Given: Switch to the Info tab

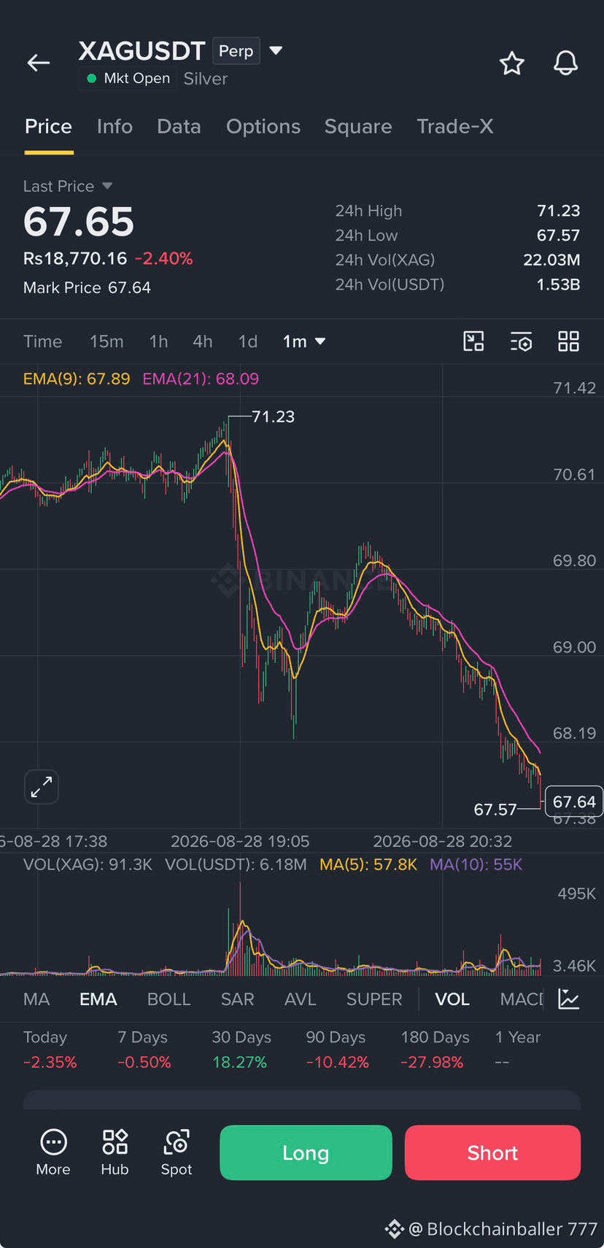Looking at the screenshot, I should pos(115,127).
